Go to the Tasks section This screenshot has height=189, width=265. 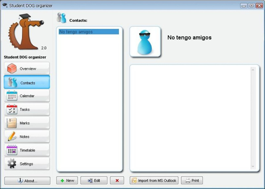[27, 109]
